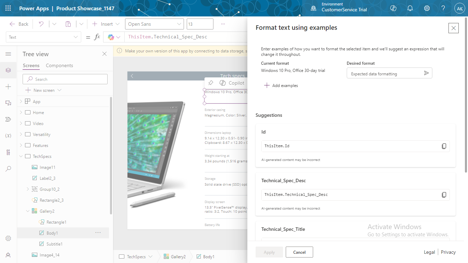Screen dimensions: 468x263
Task: Open the Text property dropdown
Action: (x=43, y=37)
